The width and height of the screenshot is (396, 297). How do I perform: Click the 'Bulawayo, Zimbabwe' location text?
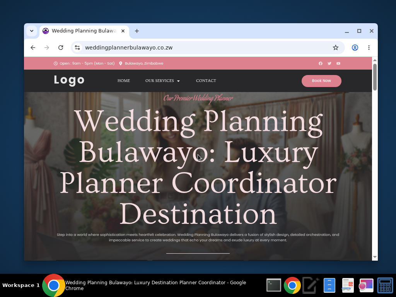pyautogui.click(x=144, y=63)
